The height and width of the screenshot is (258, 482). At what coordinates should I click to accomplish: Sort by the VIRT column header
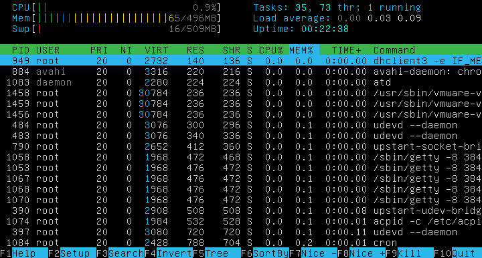pyautogui.click(x=157, y=50)
